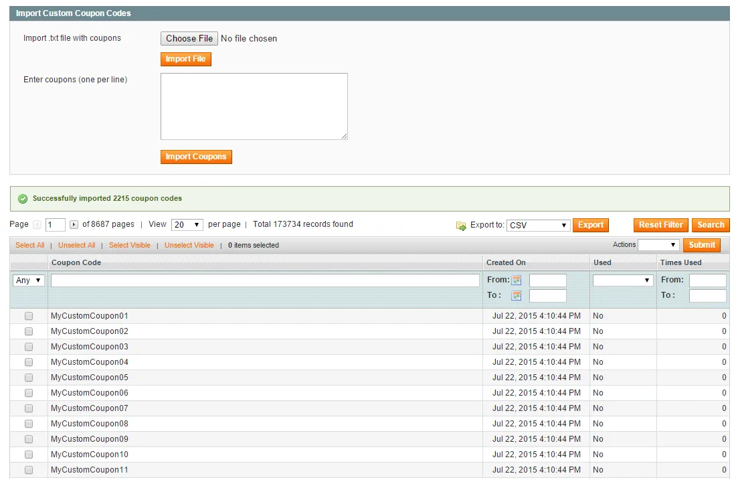Mark the MyCustomCoupon06 checkbox
This screenshot has width=736, height=492.
[29, 393]
